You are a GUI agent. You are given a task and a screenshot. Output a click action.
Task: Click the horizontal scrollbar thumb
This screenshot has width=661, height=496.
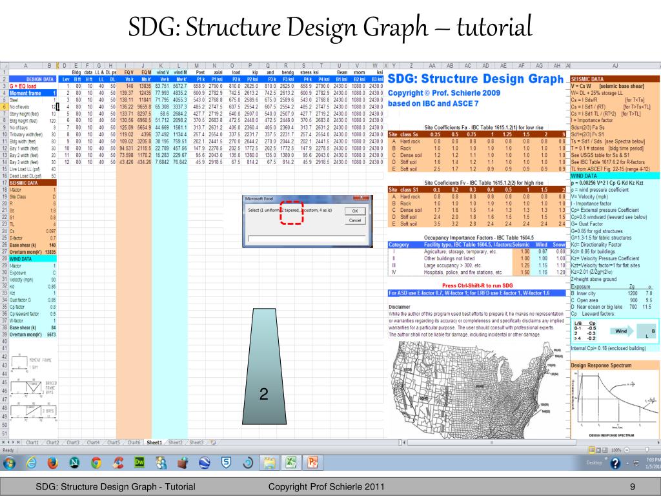tap(491, 442)
